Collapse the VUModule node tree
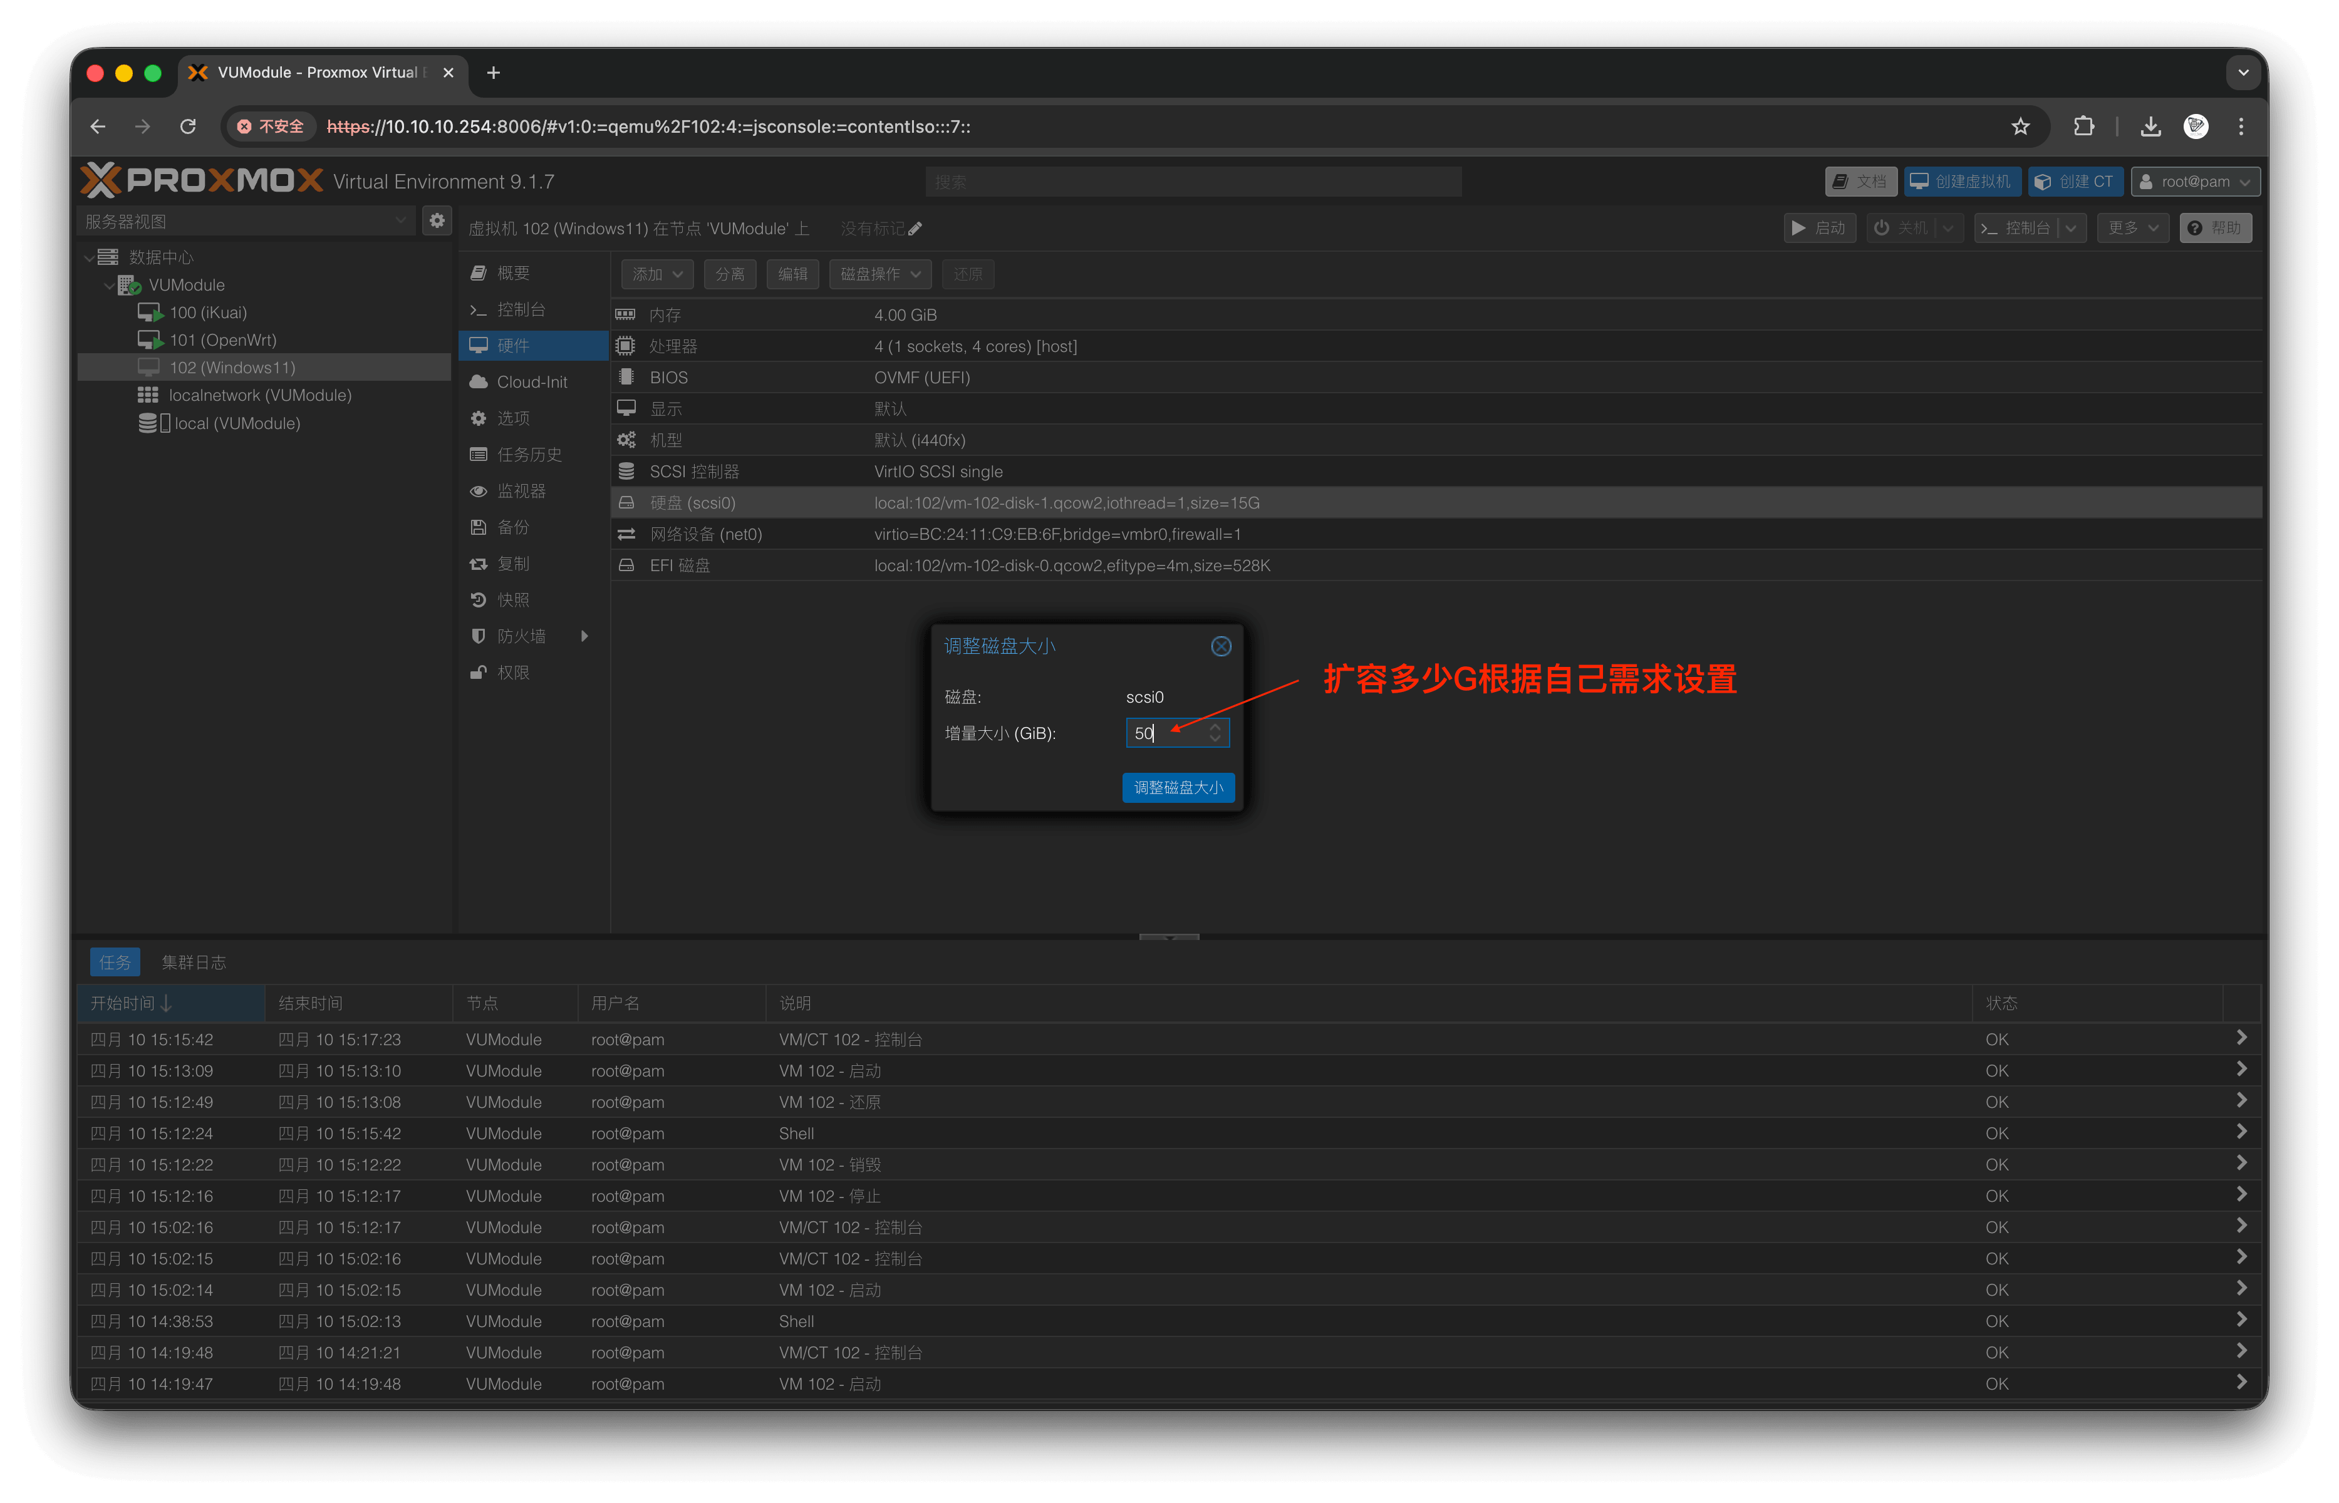This screenshot has width=2339, height=1503. 108,285
